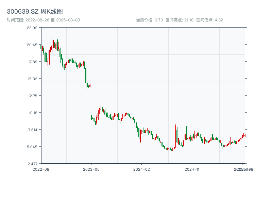
Task: Click the 区间高点 21.18 label
Action: [x=180, y=20]
